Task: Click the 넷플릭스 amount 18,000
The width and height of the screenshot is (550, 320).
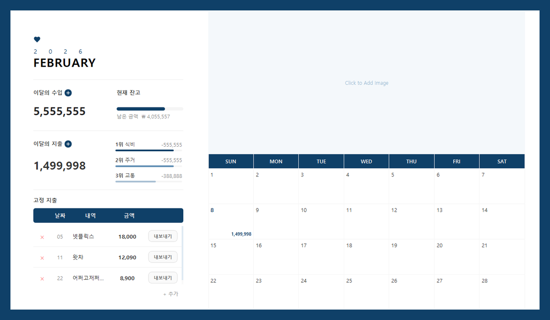Action: tap(127, 237)
